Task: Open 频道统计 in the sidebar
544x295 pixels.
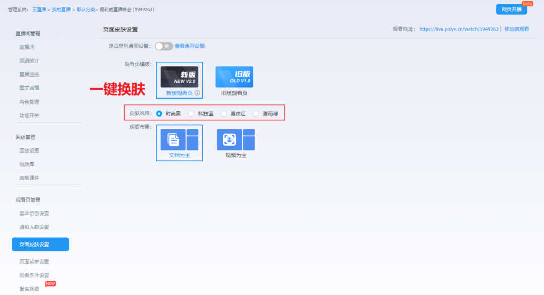Action: [29, 61]
